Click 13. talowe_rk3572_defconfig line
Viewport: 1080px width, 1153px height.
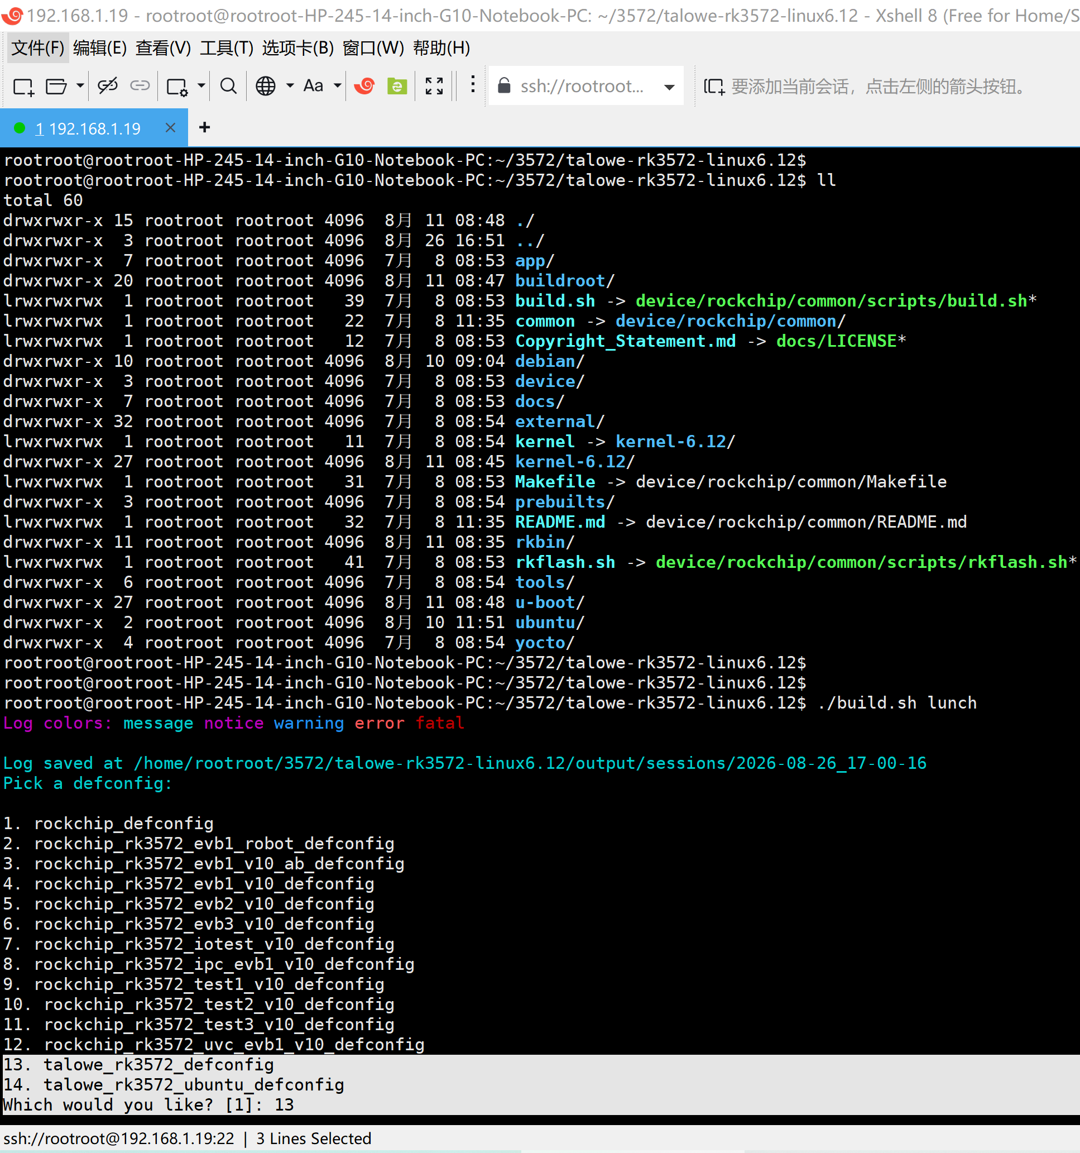[138, 1065]
